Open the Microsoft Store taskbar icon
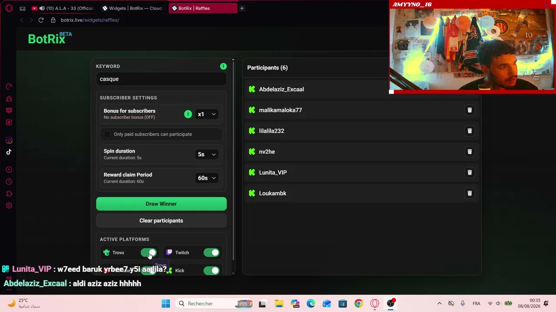Screen dimensions: 556x312 click(x=343, y=304)
